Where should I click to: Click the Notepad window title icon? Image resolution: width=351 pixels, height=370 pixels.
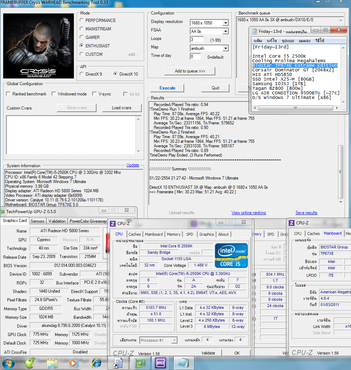pyautogui.click(x=254, y=31)
